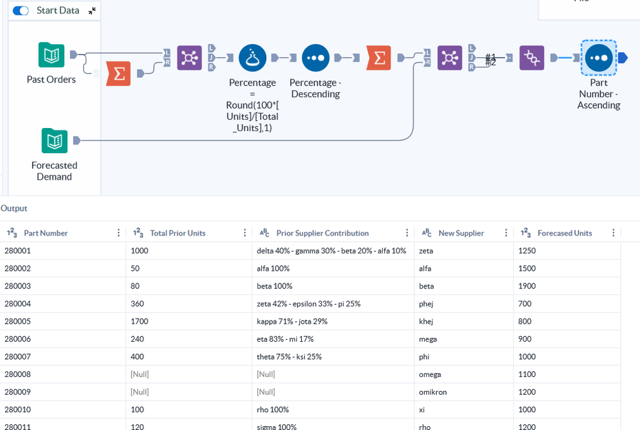
Task: Select the first purple Join tool
Action: coord(189,58)
